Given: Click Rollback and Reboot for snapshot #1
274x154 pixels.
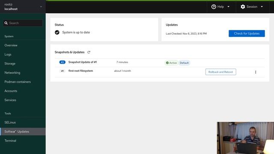Looking at the screenshot, I should pyautogui.click(x=220, y=72).
